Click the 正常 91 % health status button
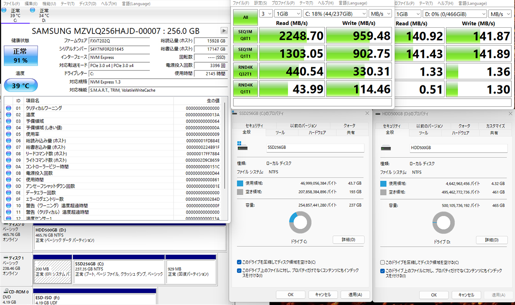 (21, 56)
